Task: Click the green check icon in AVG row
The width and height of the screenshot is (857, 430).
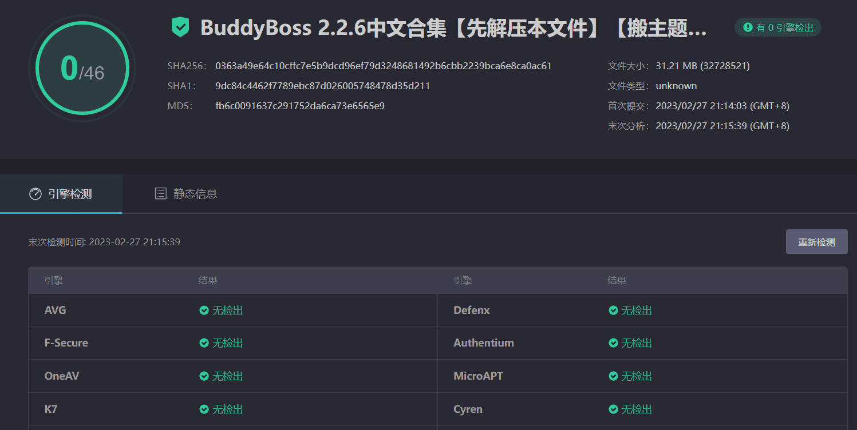Action: (204, 310)
